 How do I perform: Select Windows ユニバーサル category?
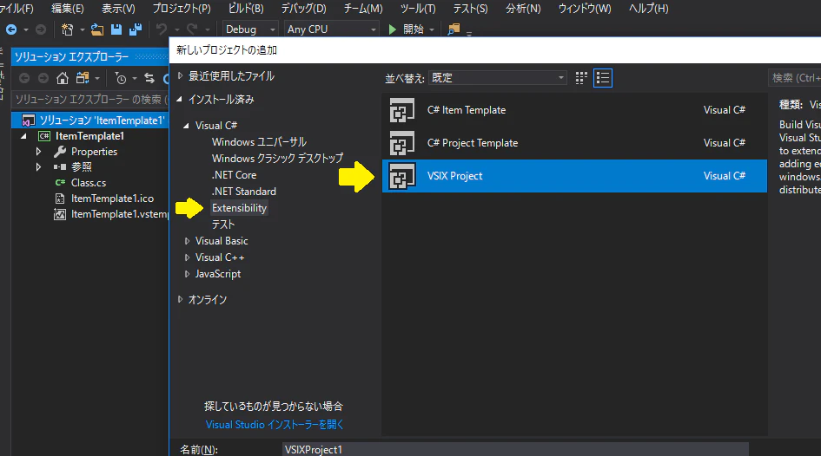pos(259,142)
